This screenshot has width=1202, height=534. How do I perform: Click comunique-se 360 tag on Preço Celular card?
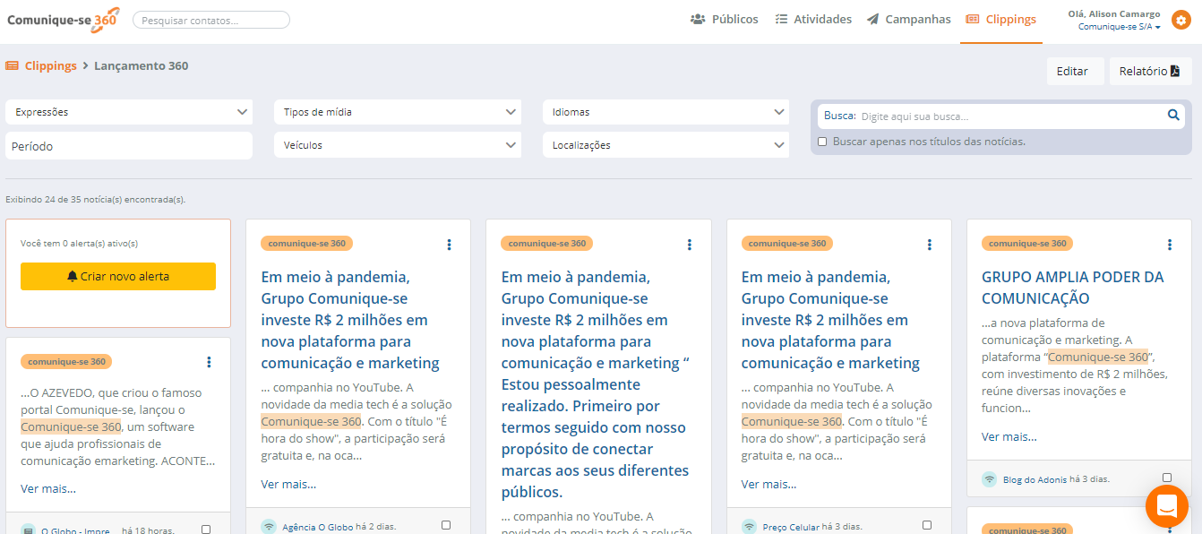(x=786, y=244)
